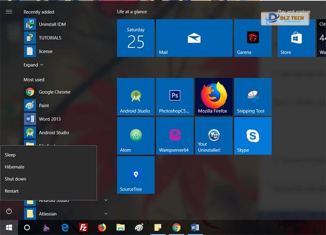326x235 pixels.
Task: Click the Skype tile
Action: tap(253, 136)
